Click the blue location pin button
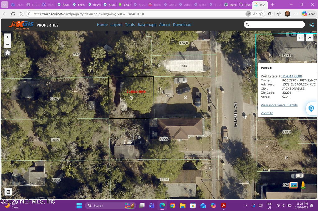The image size is (318, 211). coord(311,109)
